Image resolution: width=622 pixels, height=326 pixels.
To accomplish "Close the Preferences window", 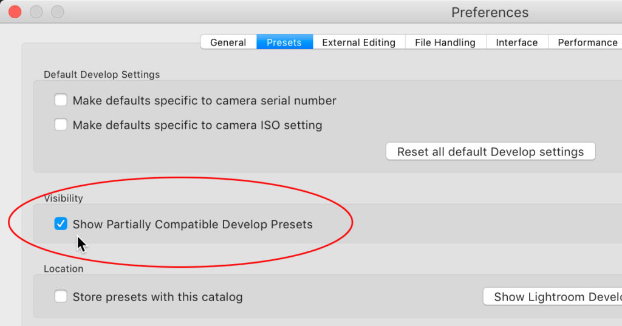I will click(x=15, y=12).
